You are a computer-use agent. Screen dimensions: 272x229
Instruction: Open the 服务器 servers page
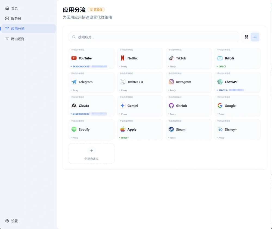[16, 18]
